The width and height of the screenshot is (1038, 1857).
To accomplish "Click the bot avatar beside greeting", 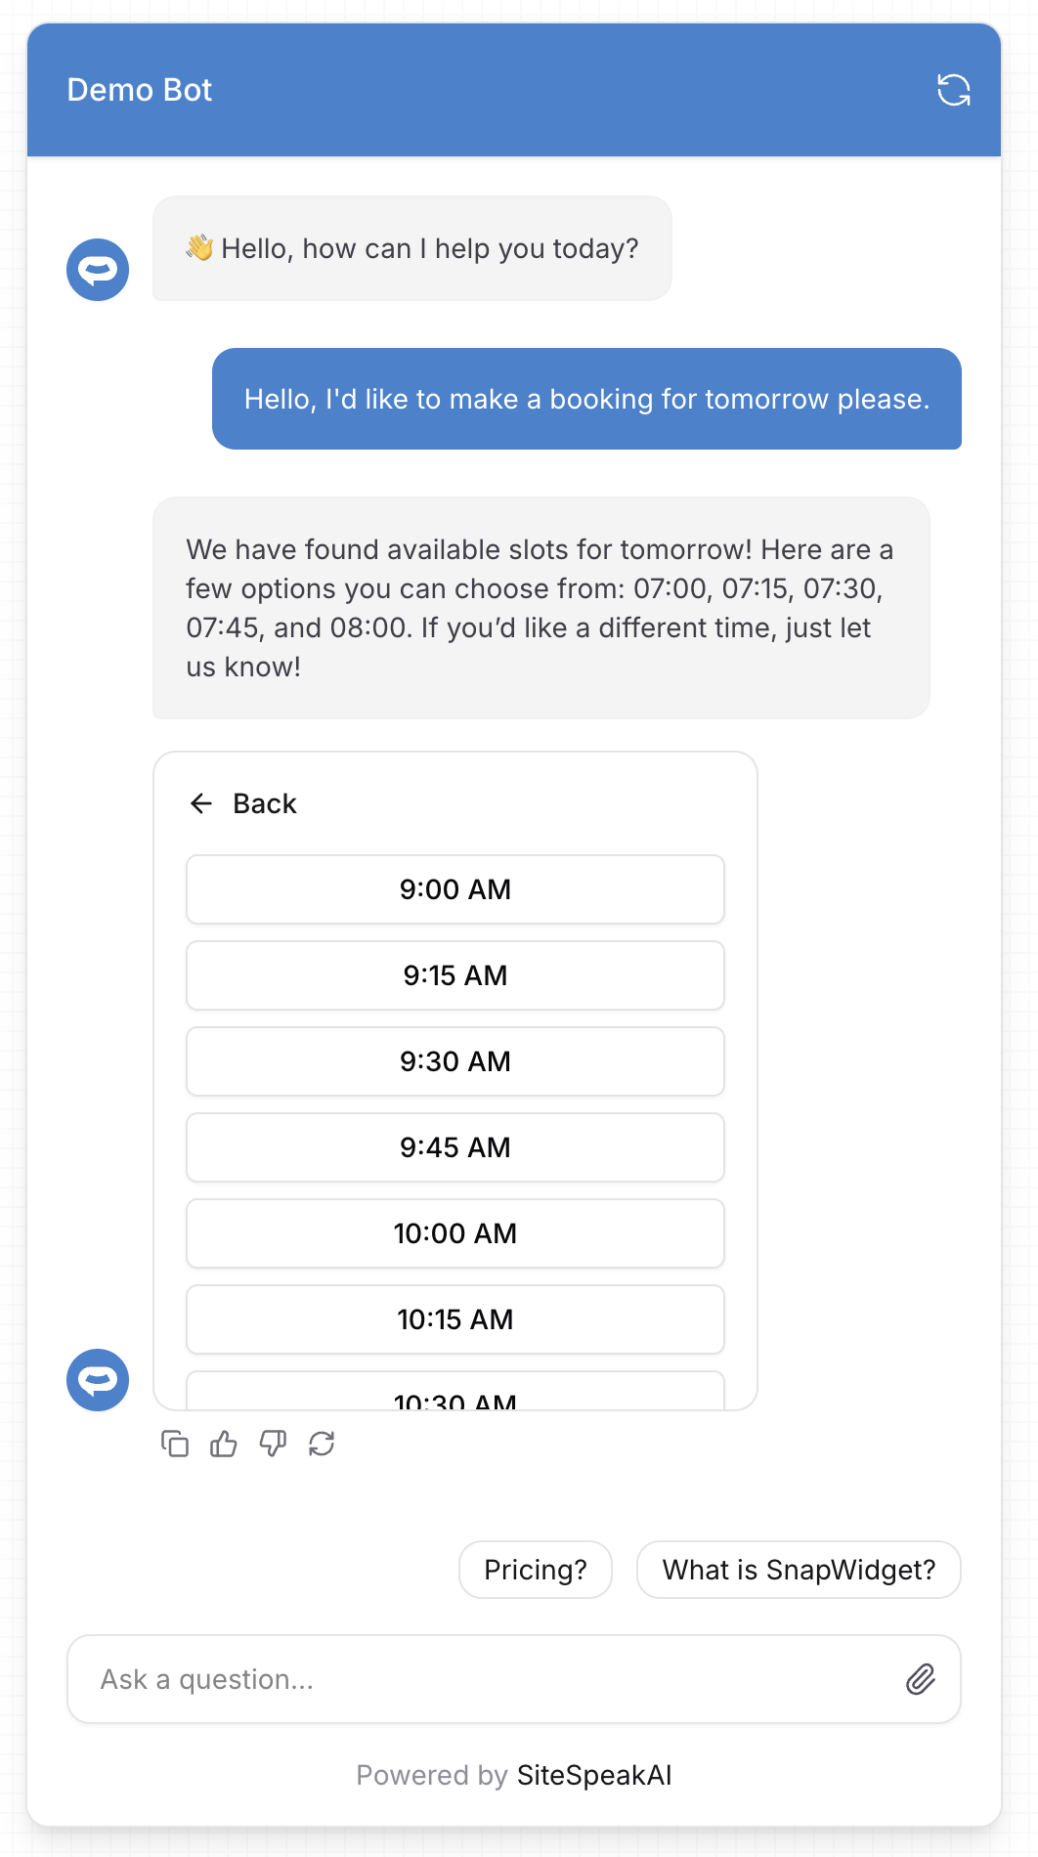I will 98,270.
